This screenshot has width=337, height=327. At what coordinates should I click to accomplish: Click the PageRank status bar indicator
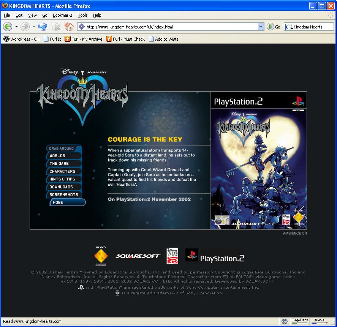[300, 321]
